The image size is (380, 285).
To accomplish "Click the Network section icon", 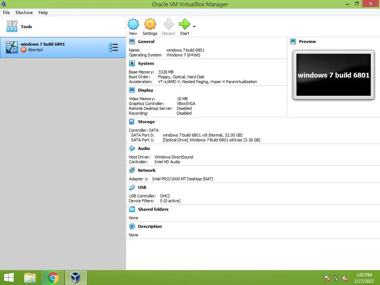I will (x=132, y=170).
